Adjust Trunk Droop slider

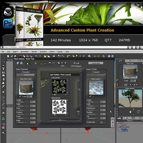pyautogui.click(x=23, y=118)
